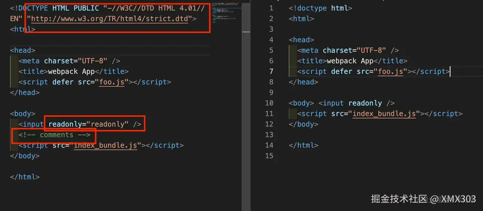Select line number 2 in right editor
This screenshot has height=211, width=483.
tap(271, 18)
